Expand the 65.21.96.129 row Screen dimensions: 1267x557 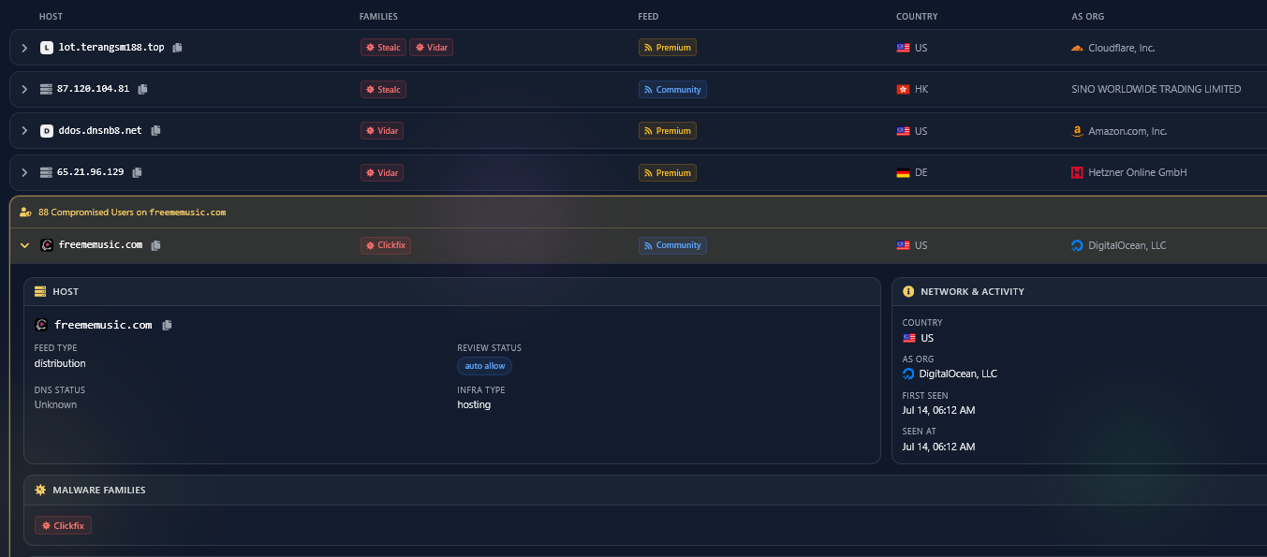[x=24, y=173]
